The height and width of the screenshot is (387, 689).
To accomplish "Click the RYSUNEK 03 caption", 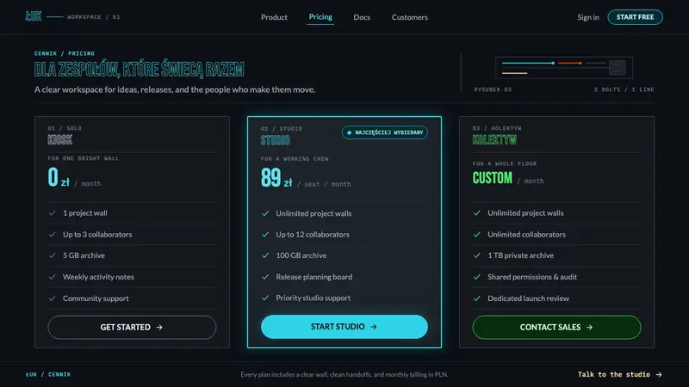I will [x=493, y=89].
